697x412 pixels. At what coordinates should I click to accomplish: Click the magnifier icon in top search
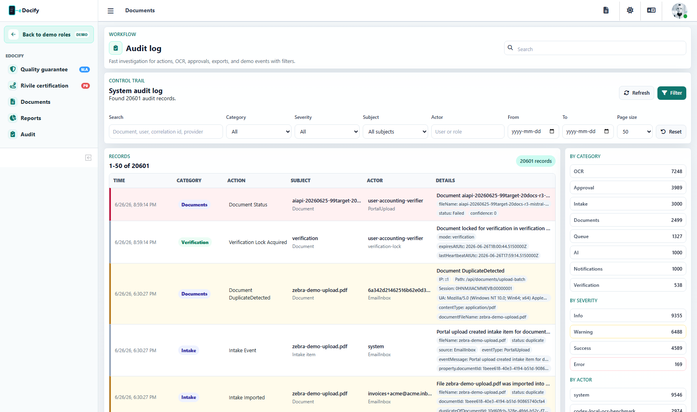(x=510, y=48)
